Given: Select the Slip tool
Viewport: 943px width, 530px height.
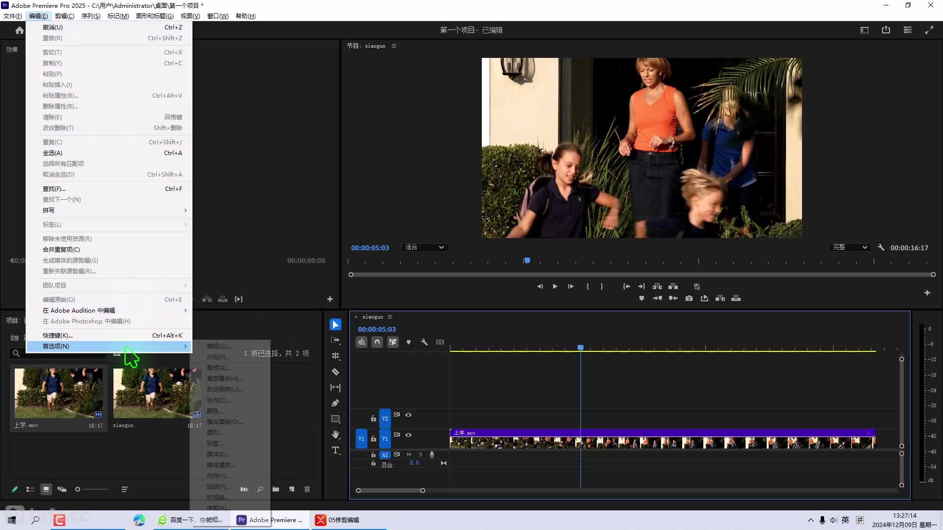Looking at the screenshot, I should coord(335,387).
